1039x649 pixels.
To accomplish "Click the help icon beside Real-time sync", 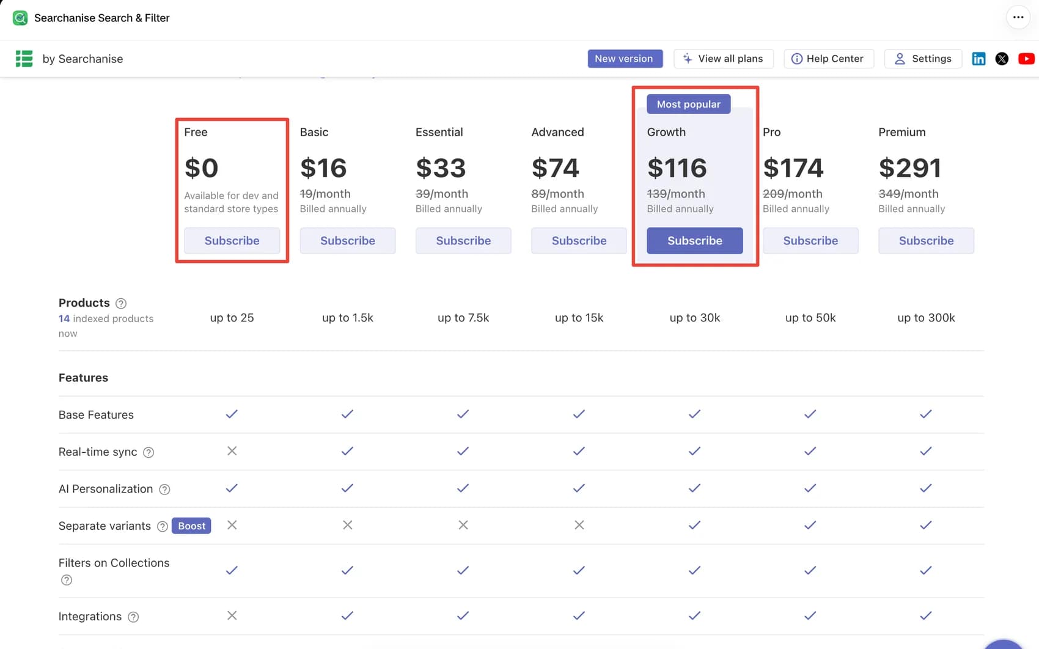I will pos(149,452).
